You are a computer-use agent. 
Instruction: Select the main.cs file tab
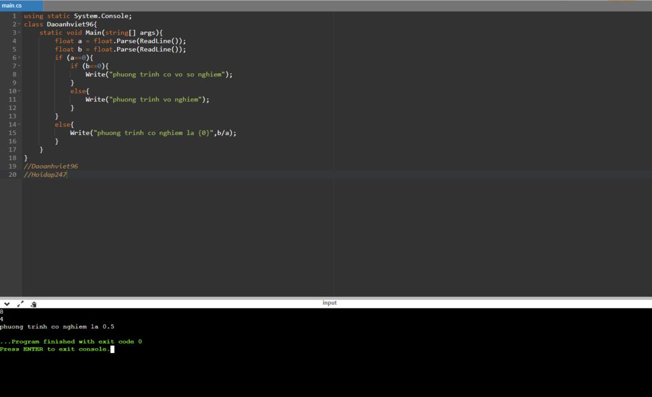coord(21,6)
